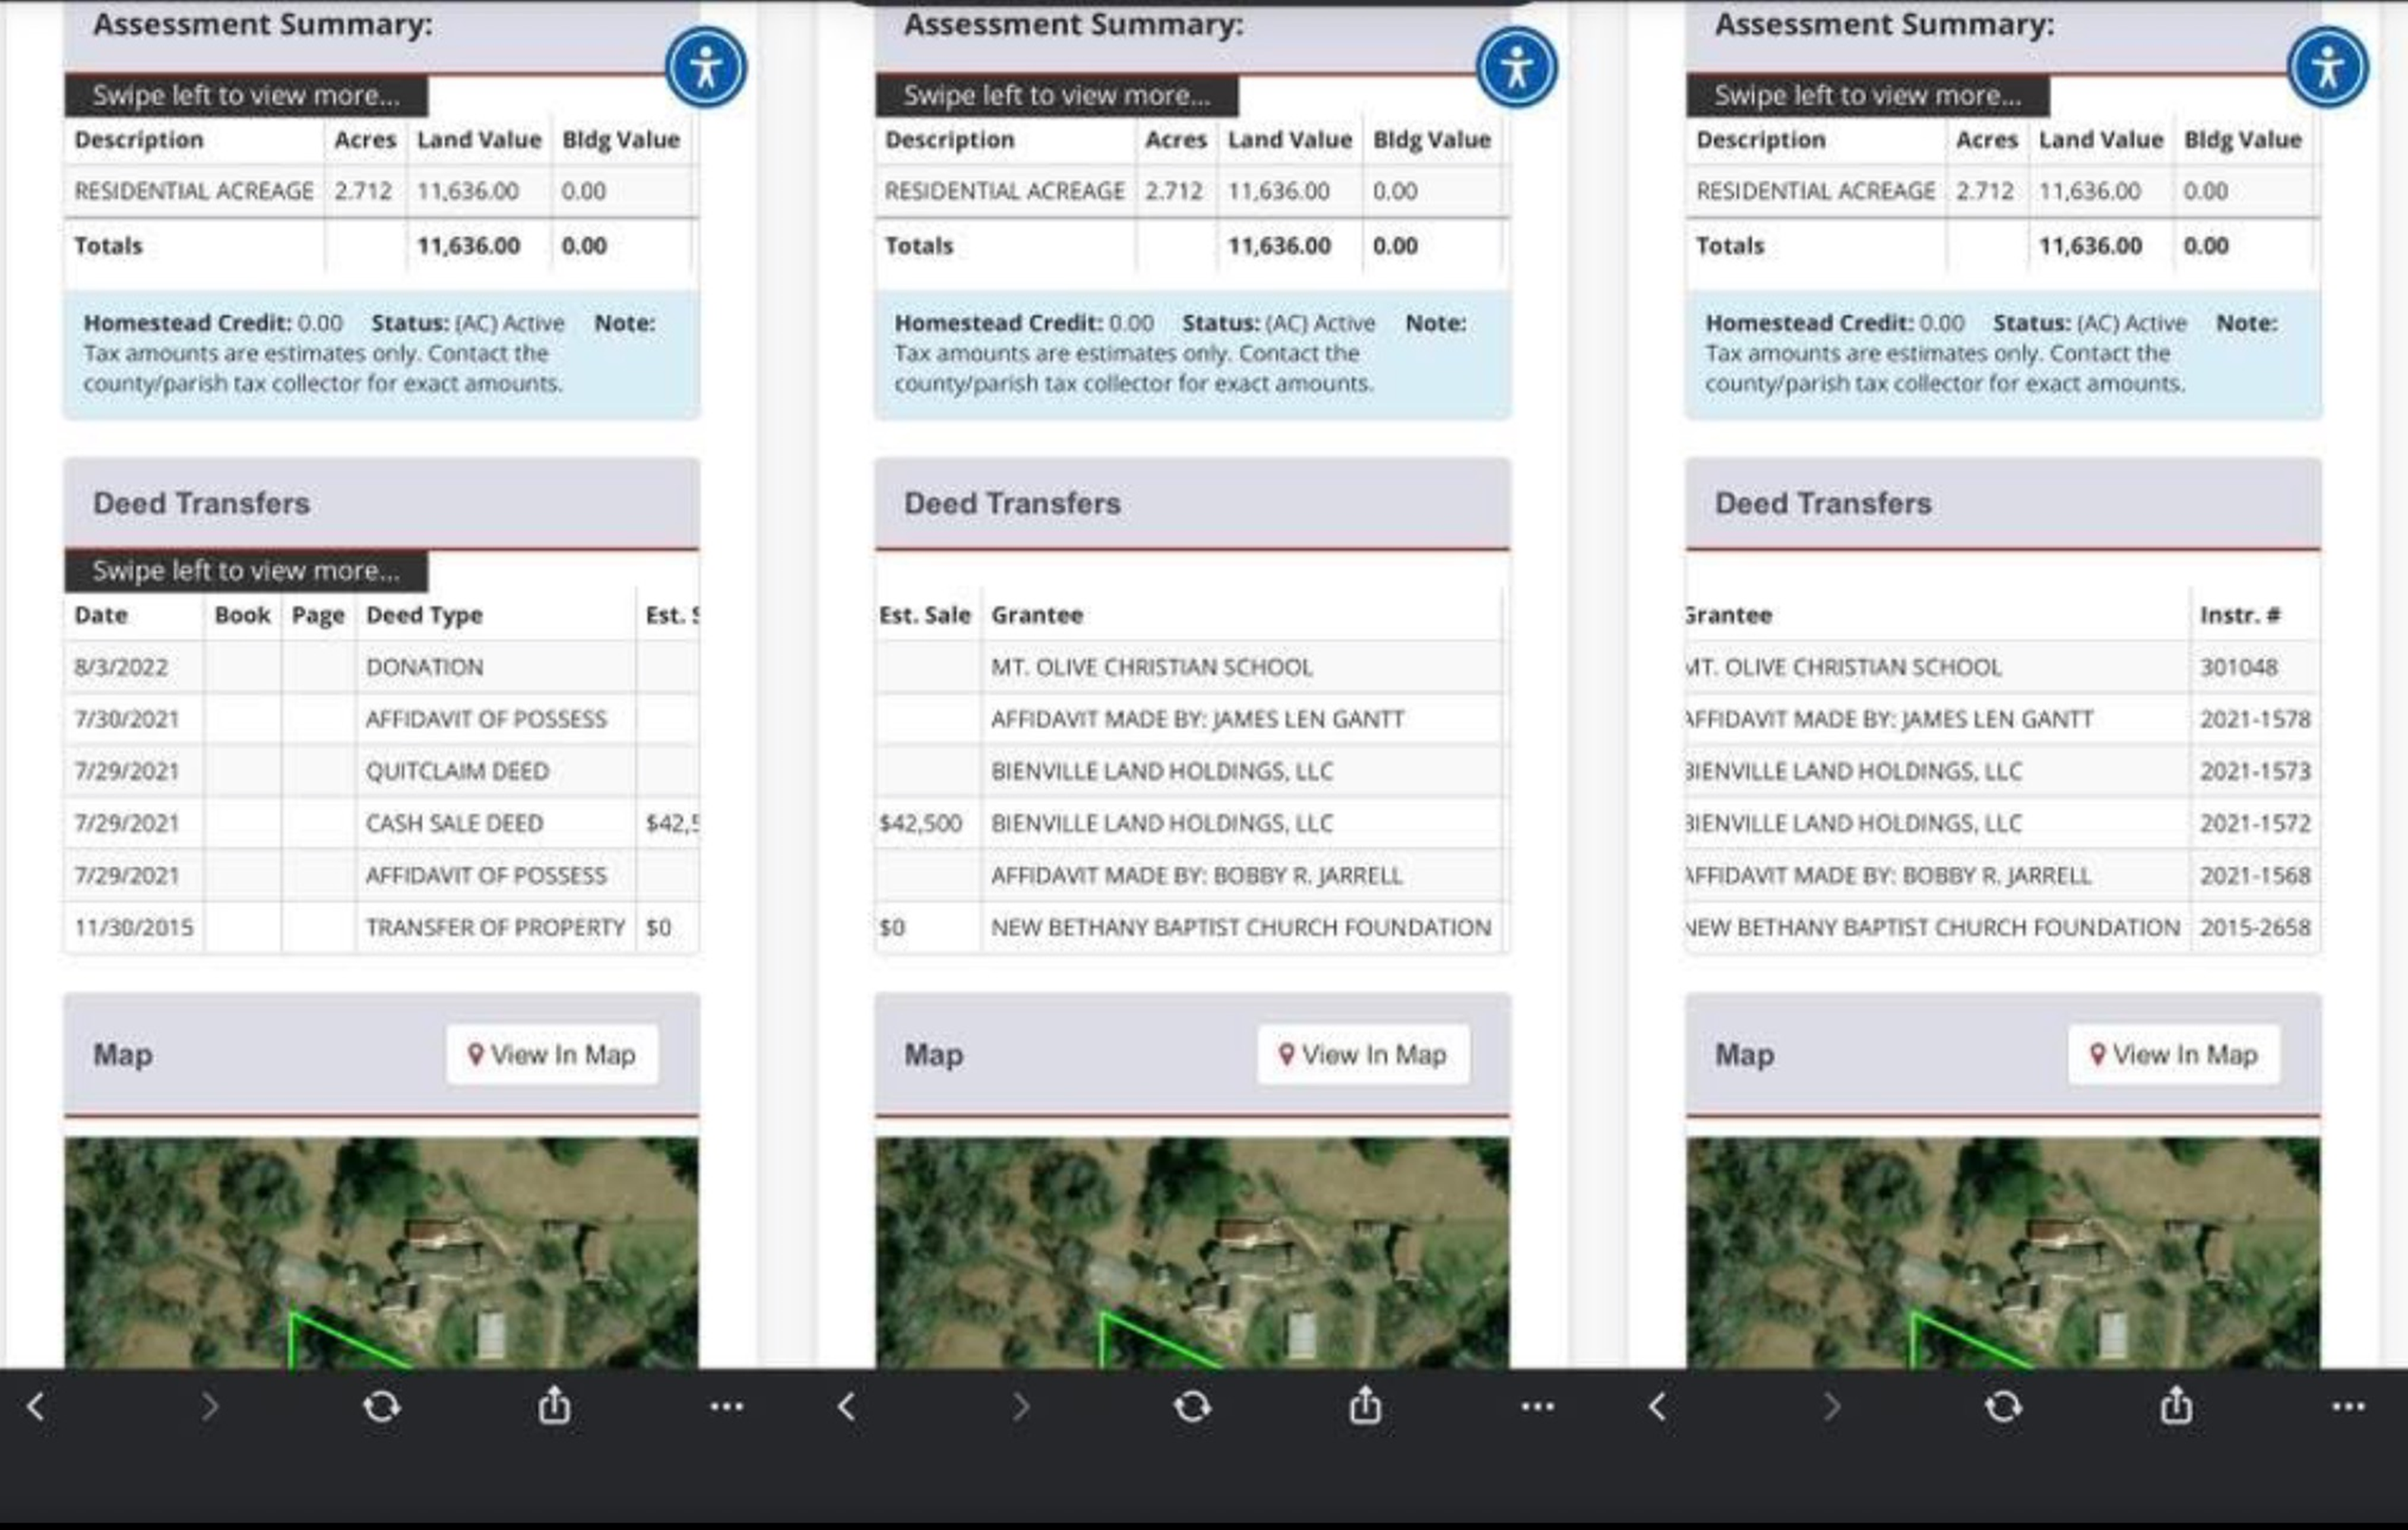Select the 8/3/2022 DONATION deed row
This screenshot has height=1530, width=2408.
pyautogui.click(x=382, y=667)
